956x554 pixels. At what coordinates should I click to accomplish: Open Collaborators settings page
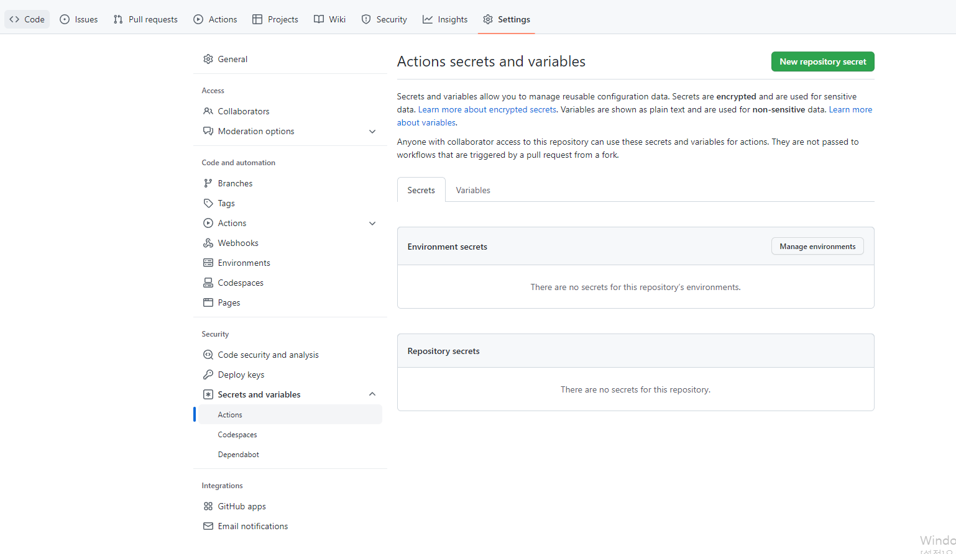(290, 111)
